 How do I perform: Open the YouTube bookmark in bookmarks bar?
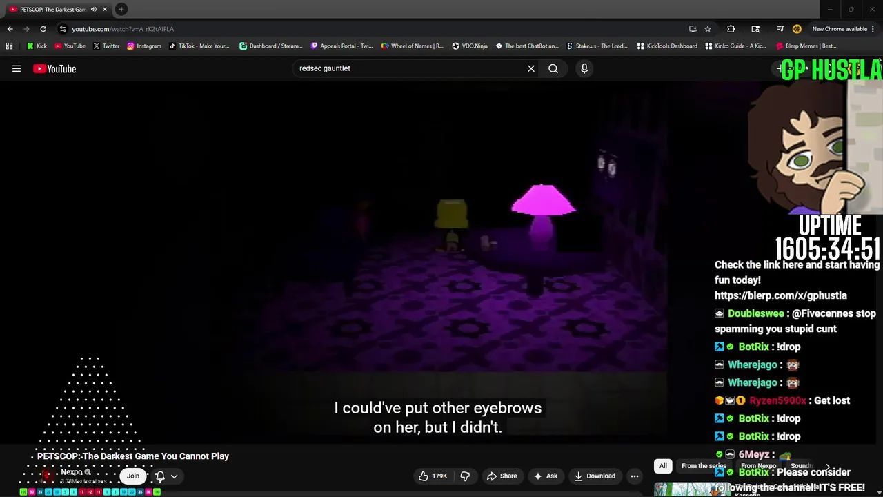[70, 46]
